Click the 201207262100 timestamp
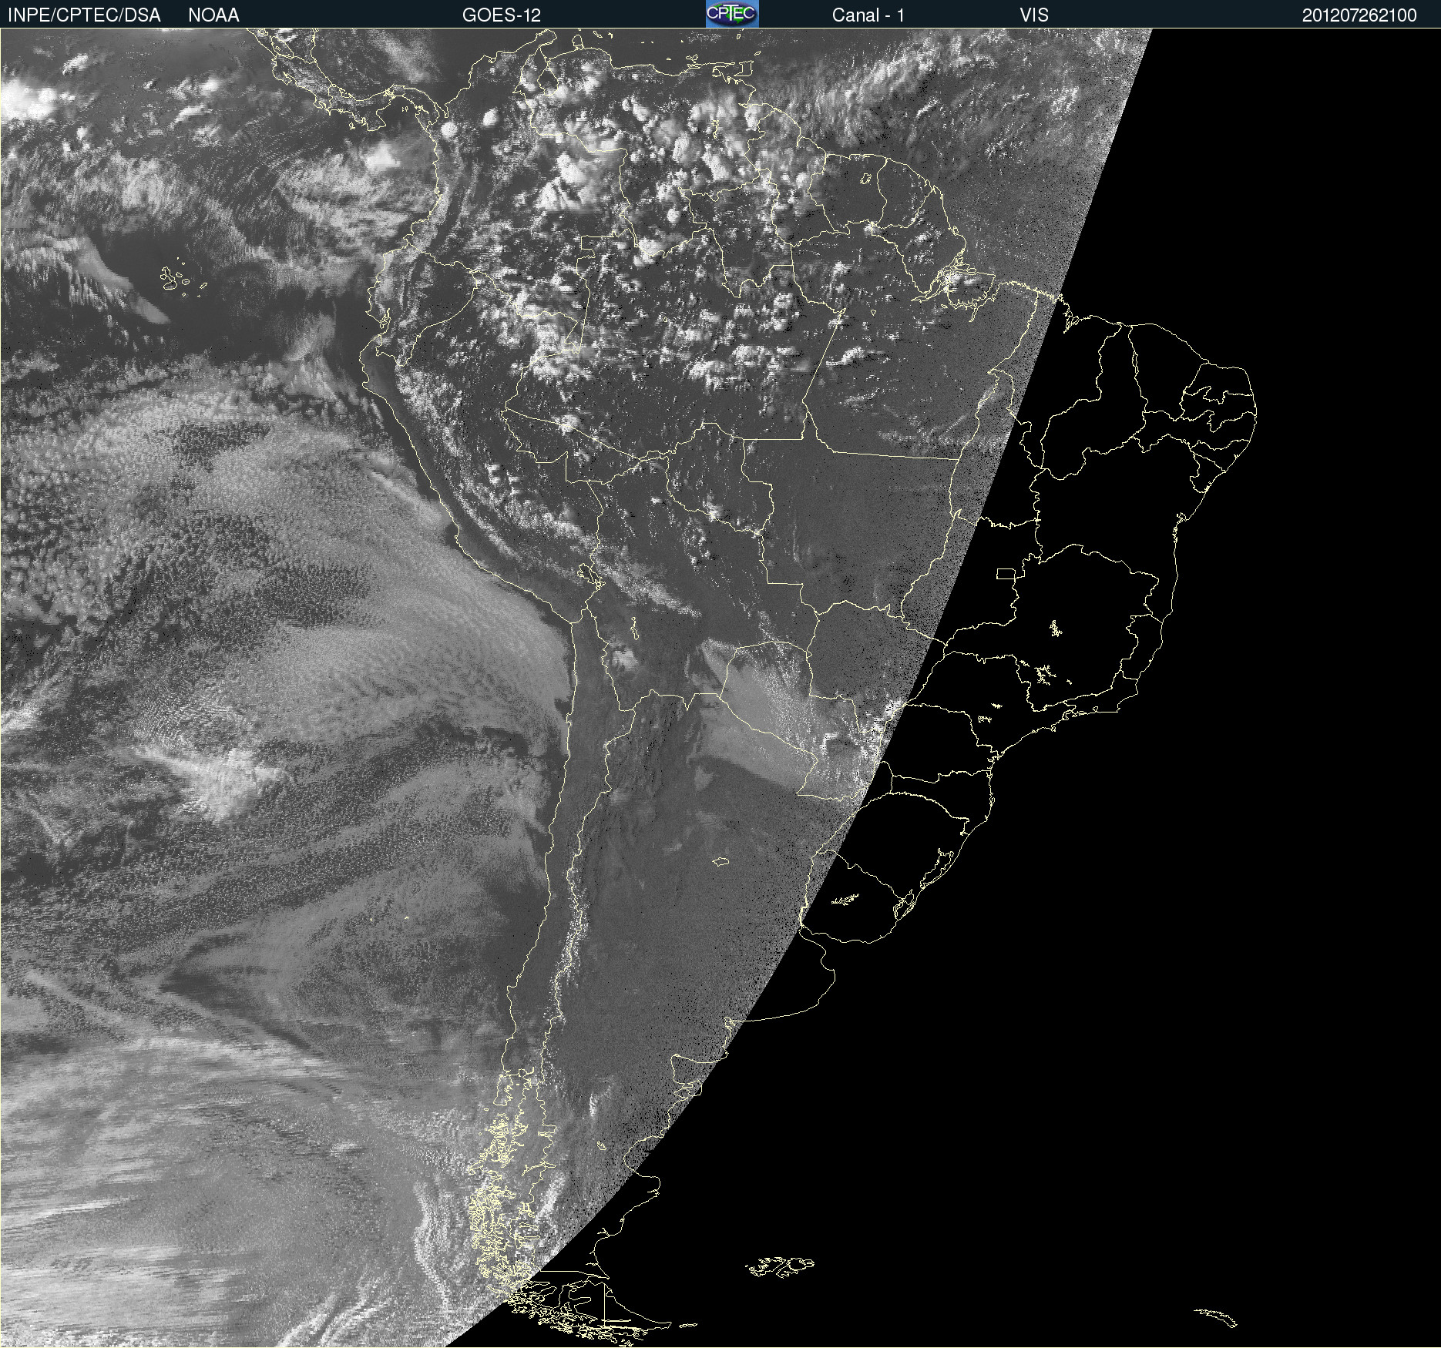Viewport: 1441px width, 1348px height. [1359, 15]
